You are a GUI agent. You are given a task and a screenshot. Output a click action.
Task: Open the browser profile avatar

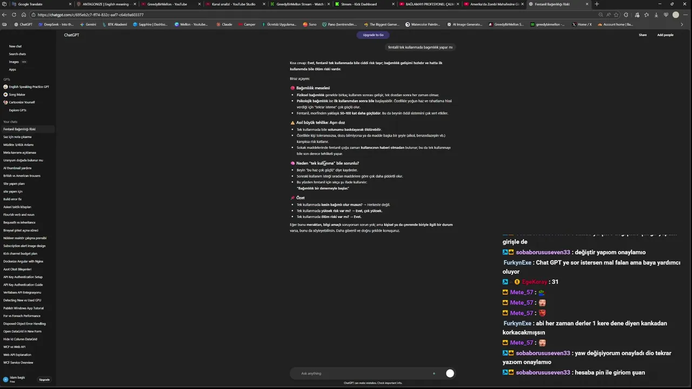click(676, 15)
